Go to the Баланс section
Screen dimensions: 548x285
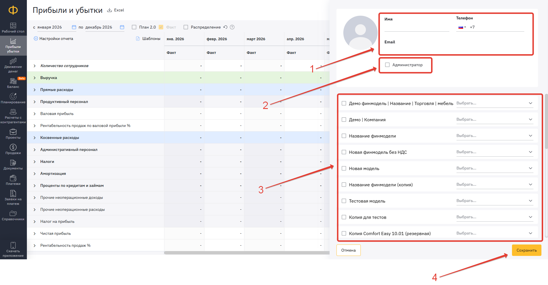coord(13,83)
